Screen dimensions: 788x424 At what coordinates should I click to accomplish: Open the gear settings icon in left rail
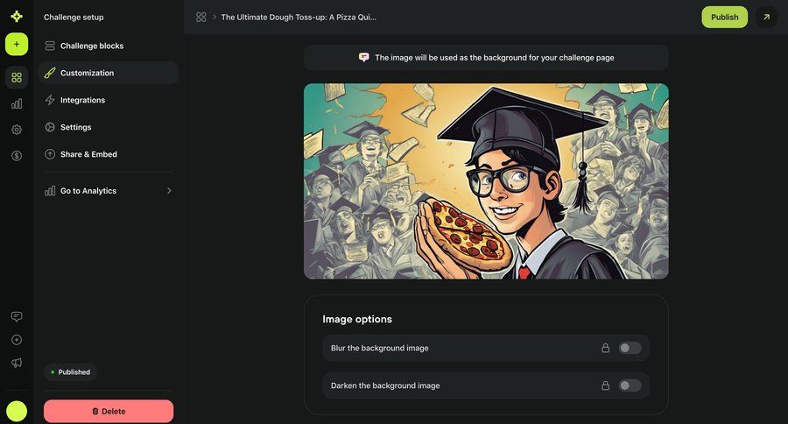point(17,130)
